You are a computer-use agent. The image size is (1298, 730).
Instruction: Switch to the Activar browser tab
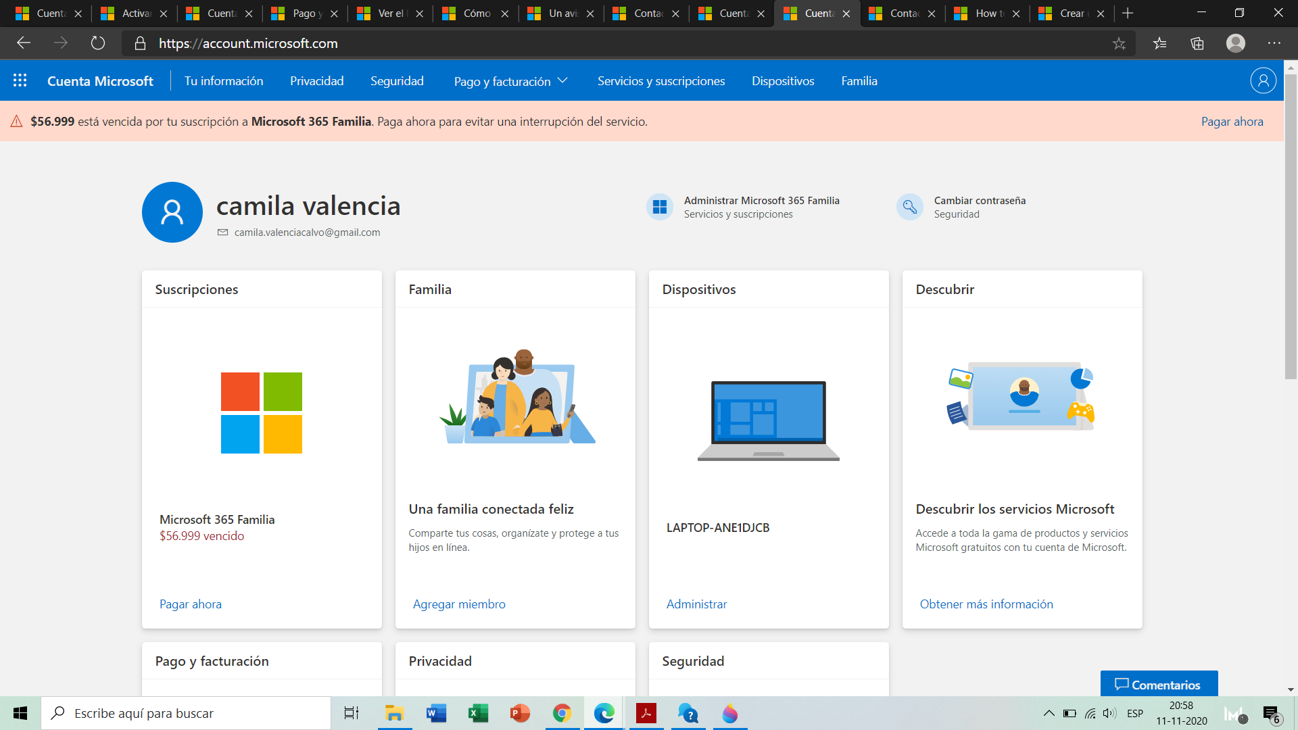click(x=134, y=14)
